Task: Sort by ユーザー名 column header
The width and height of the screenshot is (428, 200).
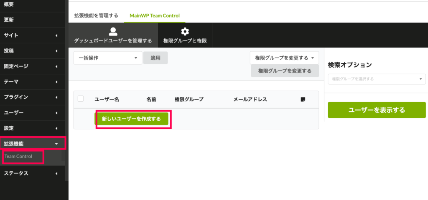Action: point(107,100)
